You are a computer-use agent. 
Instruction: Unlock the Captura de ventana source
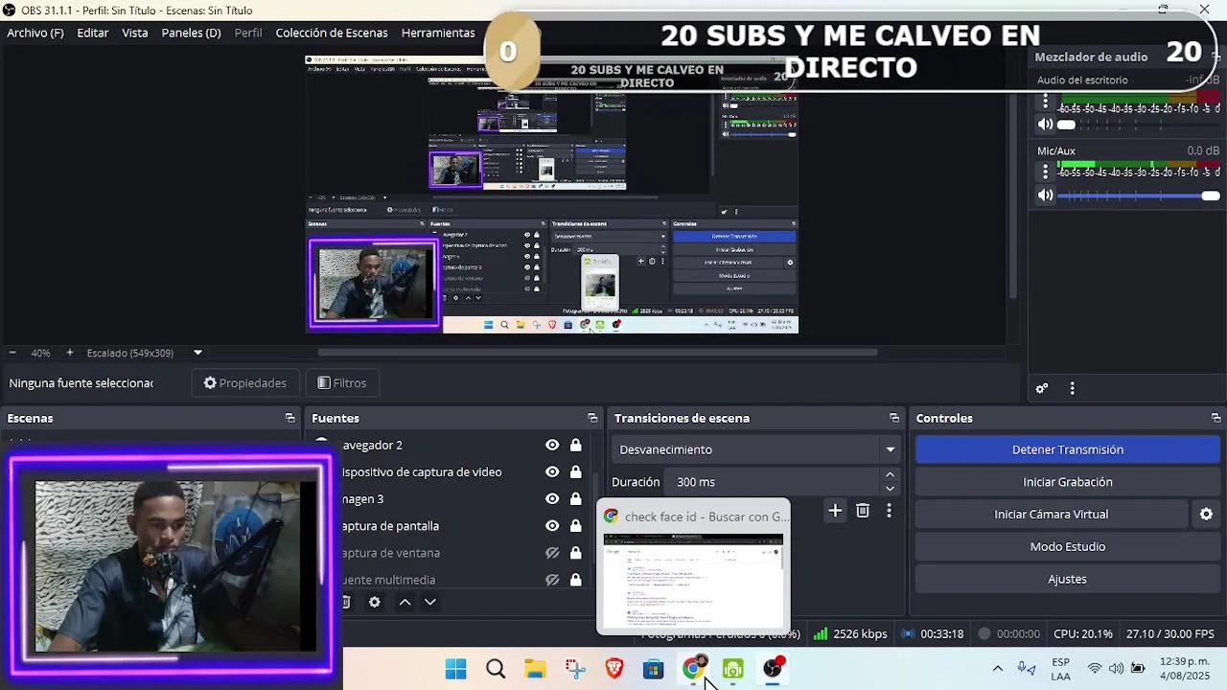click(x=575, y=553)
